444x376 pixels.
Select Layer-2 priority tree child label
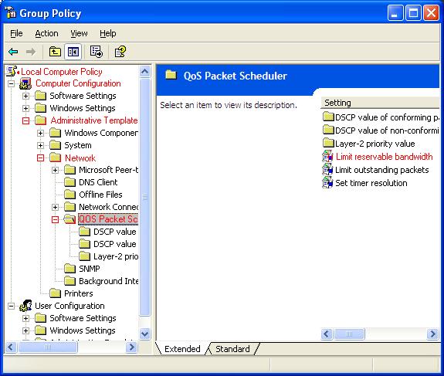point(116,256)
